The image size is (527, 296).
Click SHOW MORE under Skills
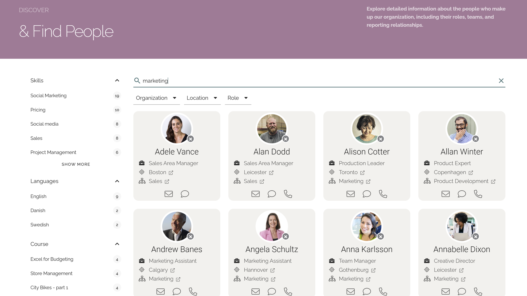[76, 164]
